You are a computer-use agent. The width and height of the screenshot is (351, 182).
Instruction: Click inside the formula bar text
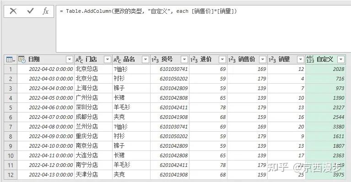coord(148,11)
